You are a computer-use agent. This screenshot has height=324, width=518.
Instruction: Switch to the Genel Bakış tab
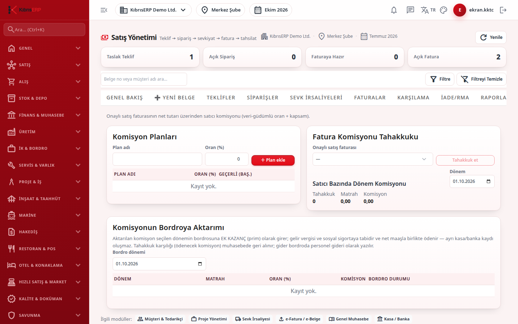point(124,98)
